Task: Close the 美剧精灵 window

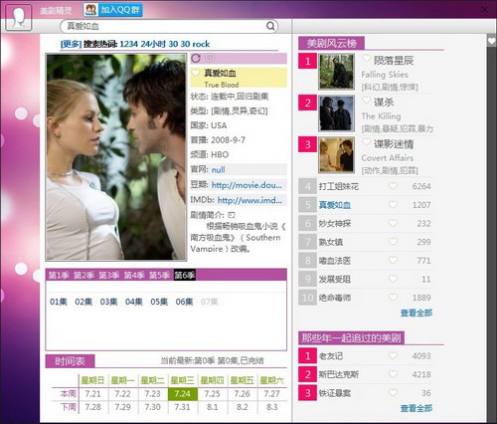Action: 484,10
